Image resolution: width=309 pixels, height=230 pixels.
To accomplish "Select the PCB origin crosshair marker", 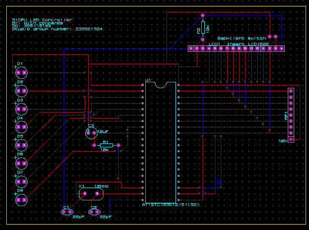I will click(x=218, y=182).
